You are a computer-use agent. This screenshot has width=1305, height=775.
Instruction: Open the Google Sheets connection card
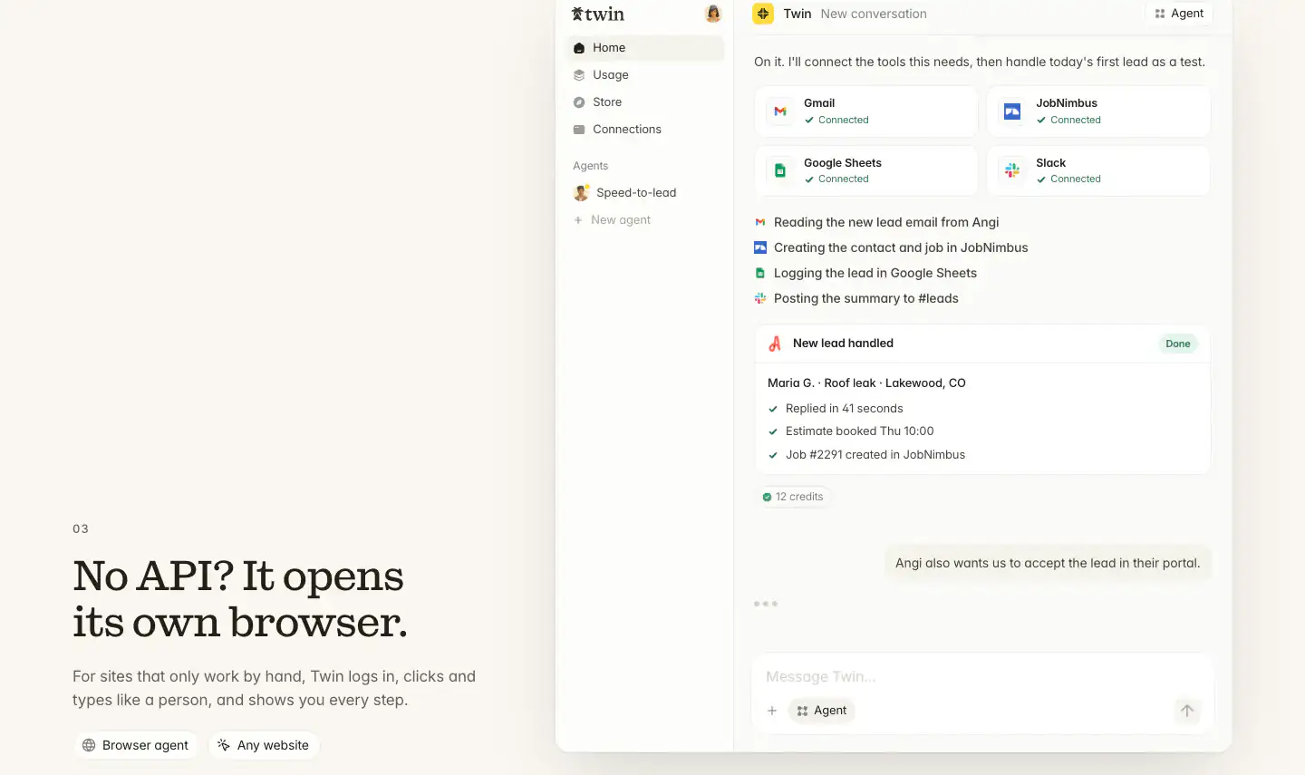[865, 170]
